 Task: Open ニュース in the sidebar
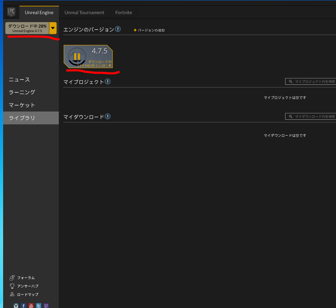click(x=31, y=80)
